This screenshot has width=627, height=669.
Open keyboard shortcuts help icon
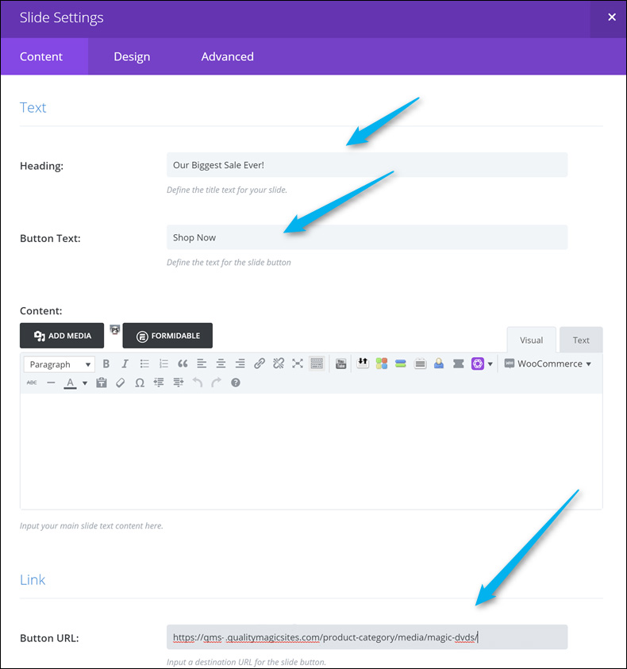(236, 383)
